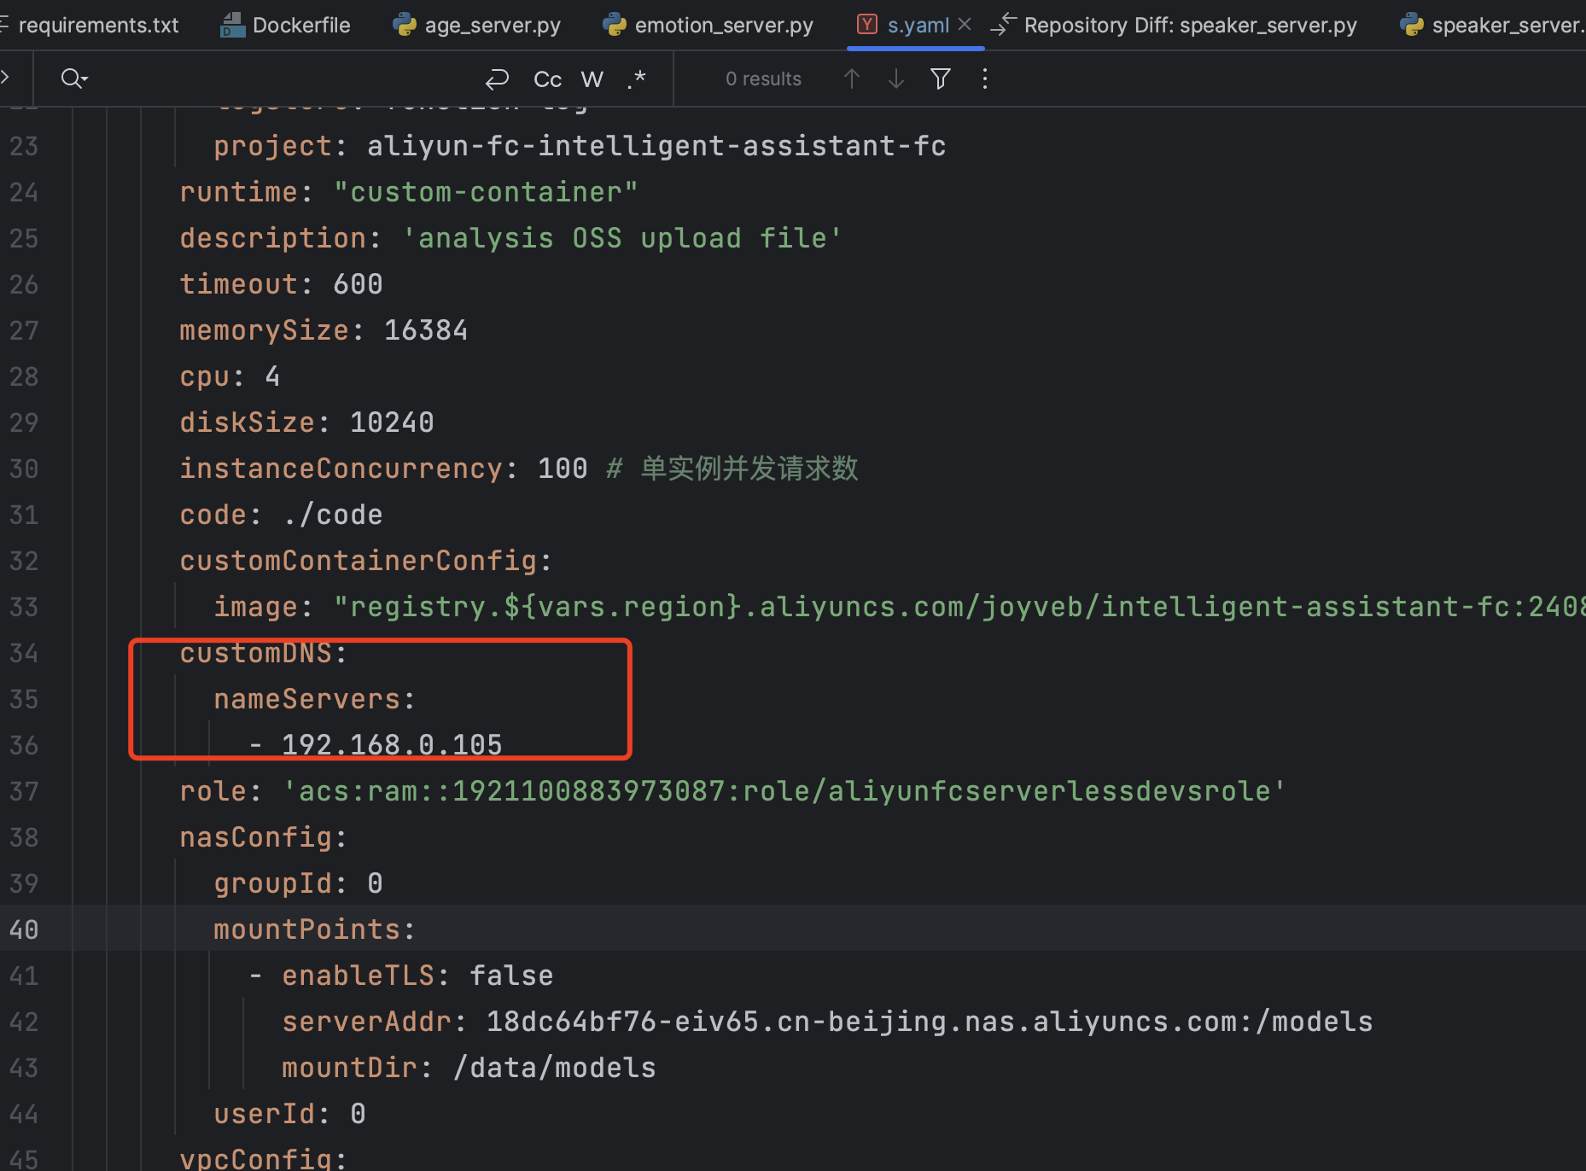Open the requirements.txt tab
This screenshot has width=1586, height=1171.
(90, 26)
